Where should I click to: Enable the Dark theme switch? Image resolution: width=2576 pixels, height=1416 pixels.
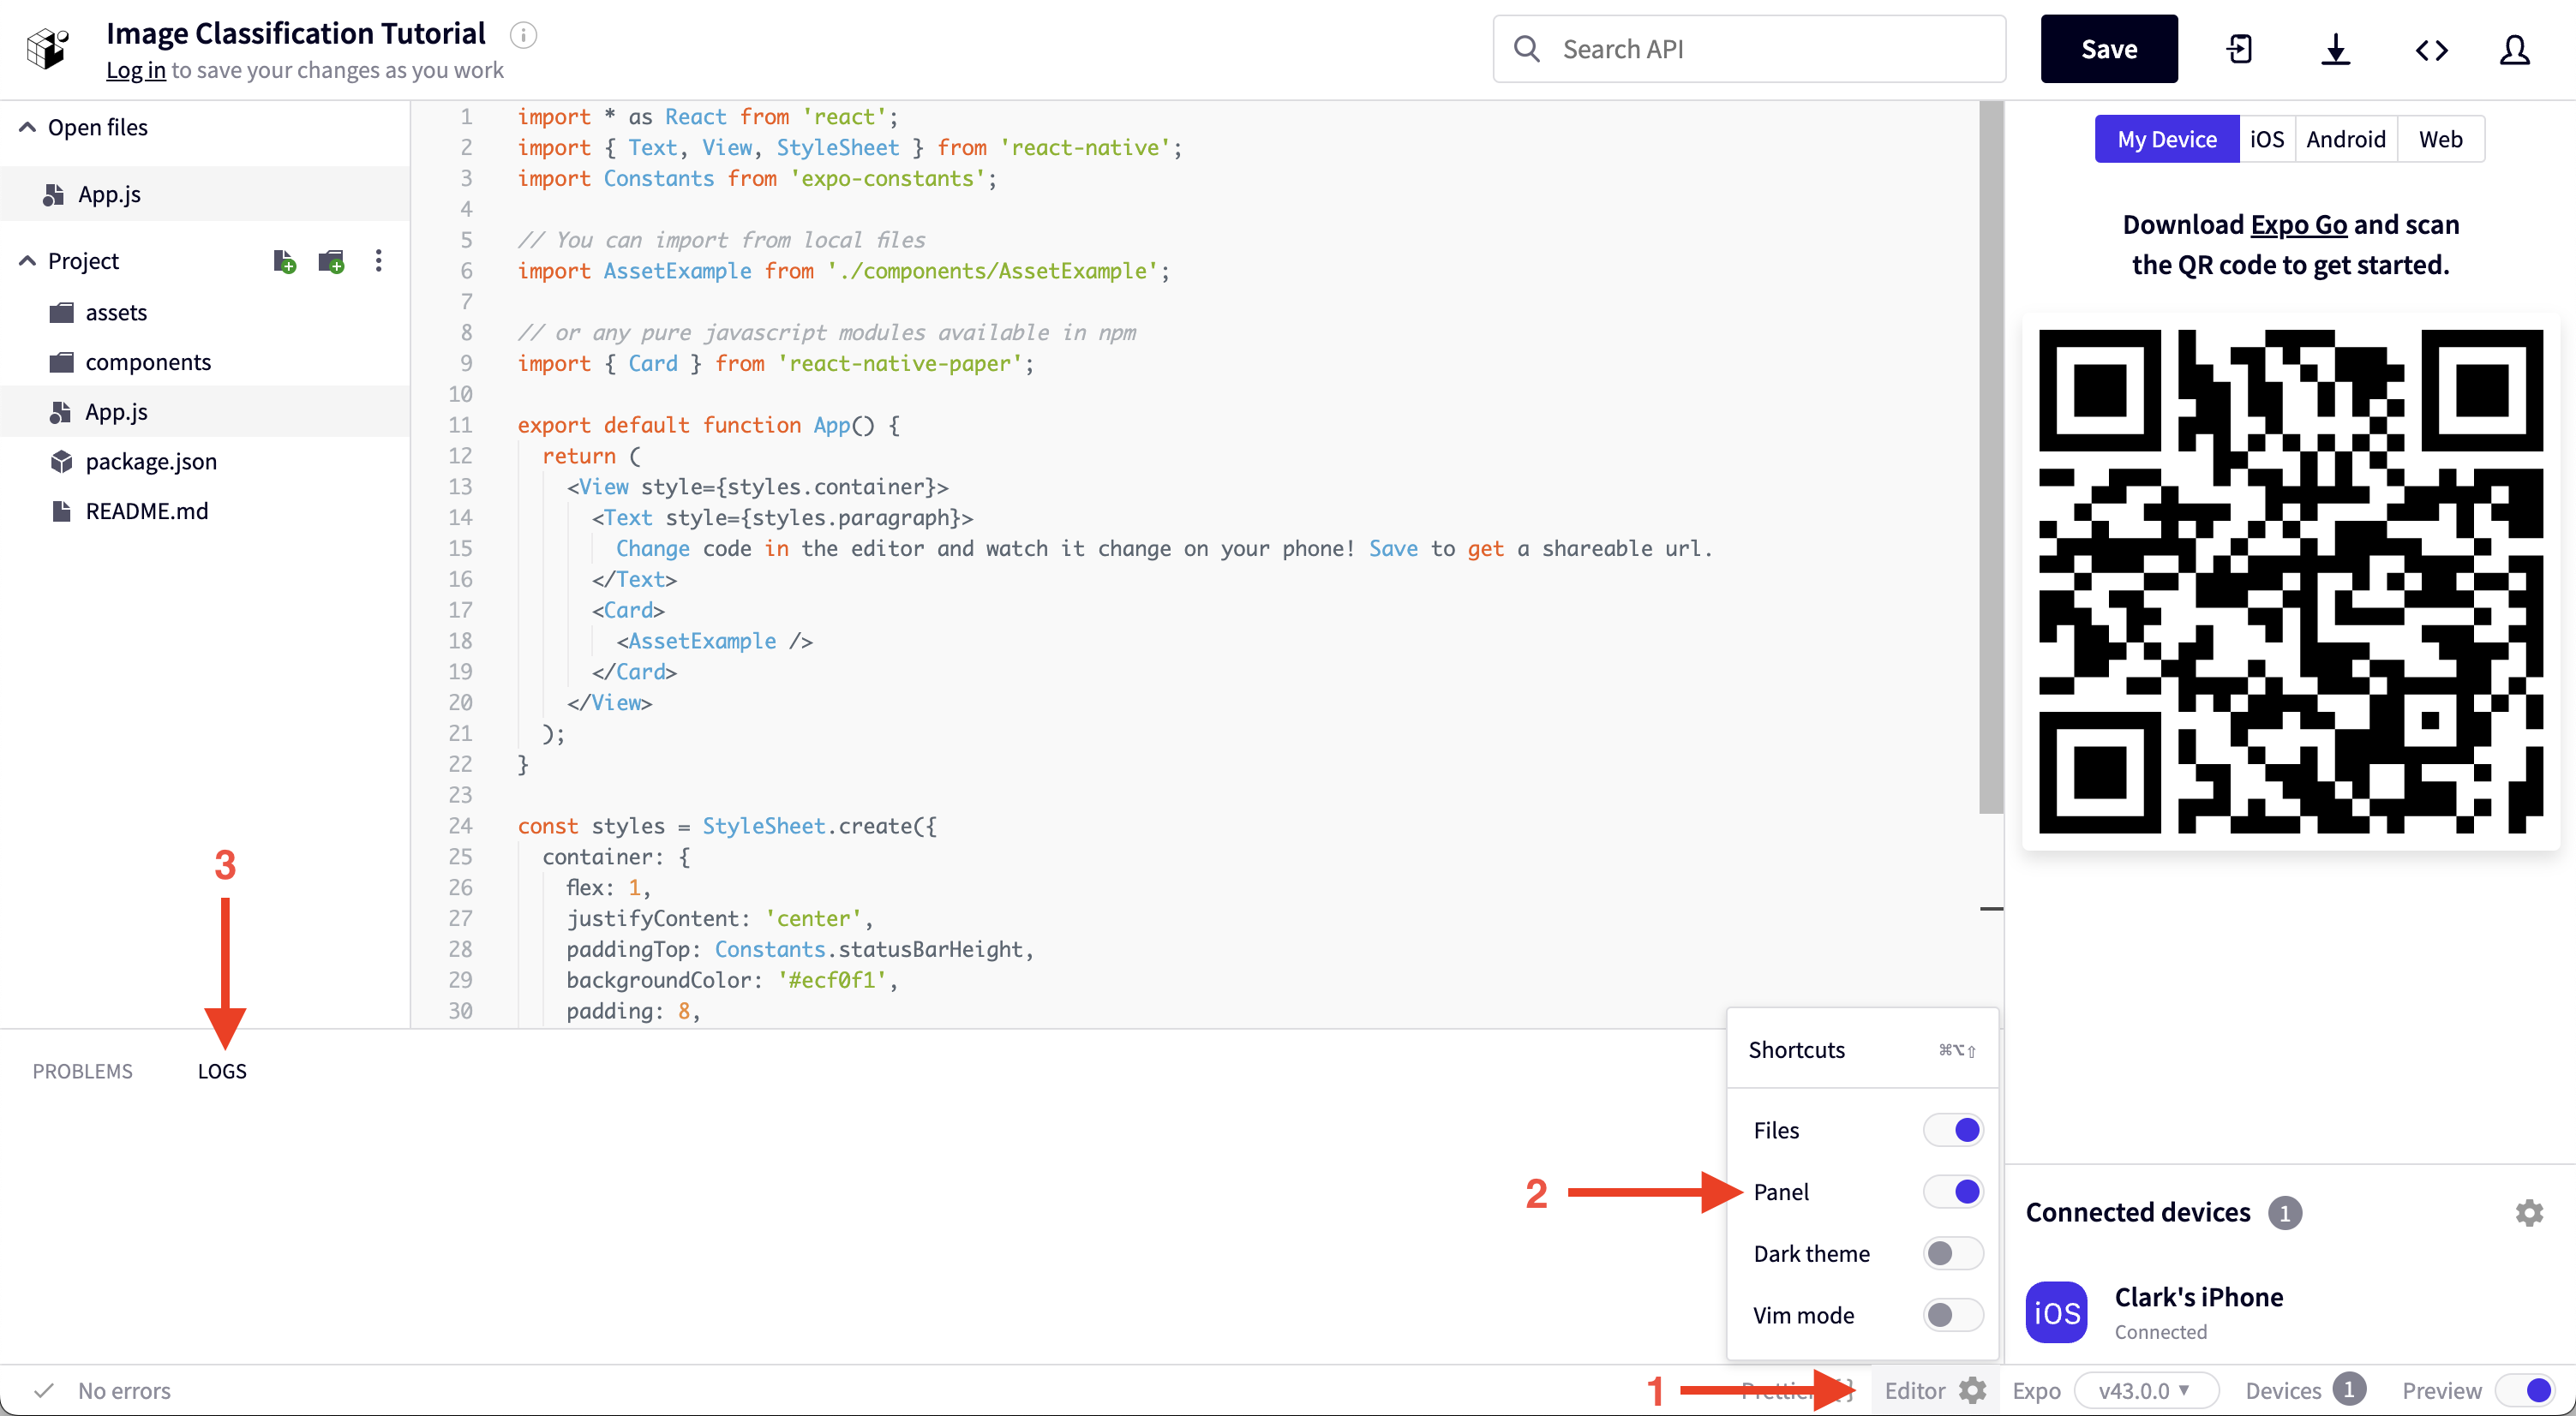click(x=1953, y=1253)
